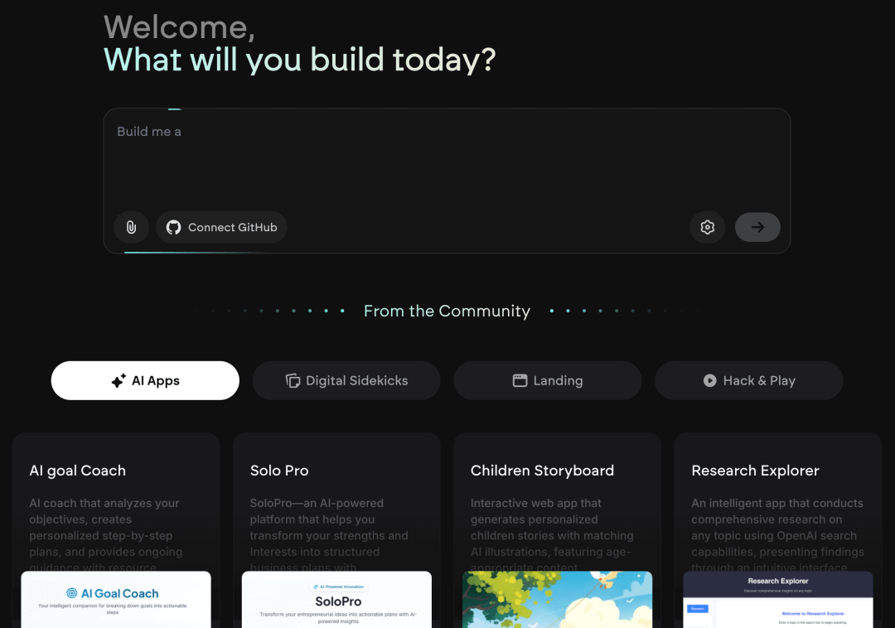Show the Hack & Play tab
895x628 pixels.
tap(749, 381)
